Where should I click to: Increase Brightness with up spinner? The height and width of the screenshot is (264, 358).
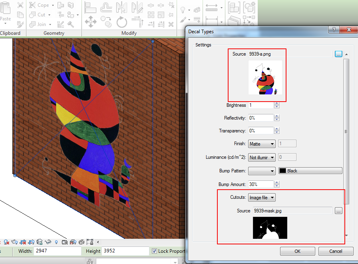coord(277,104)
